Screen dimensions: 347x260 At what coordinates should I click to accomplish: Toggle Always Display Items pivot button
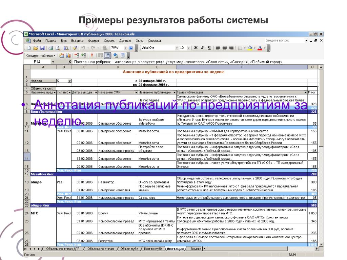[x=107, y=56]
